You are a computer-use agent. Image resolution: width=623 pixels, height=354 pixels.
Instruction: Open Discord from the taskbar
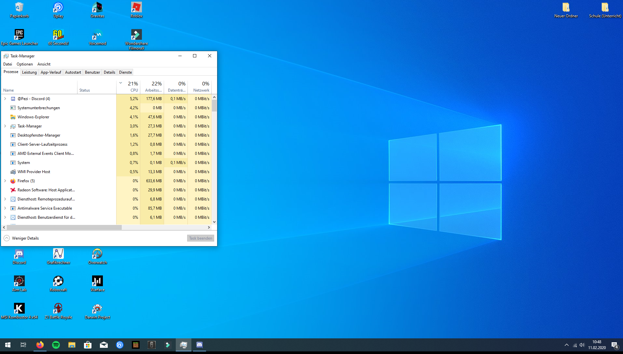pyautogui.click(x=200, y=345)
